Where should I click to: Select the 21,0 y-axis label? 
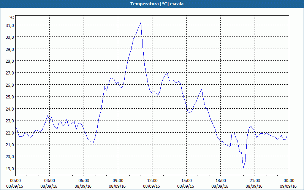click(10, 145)
